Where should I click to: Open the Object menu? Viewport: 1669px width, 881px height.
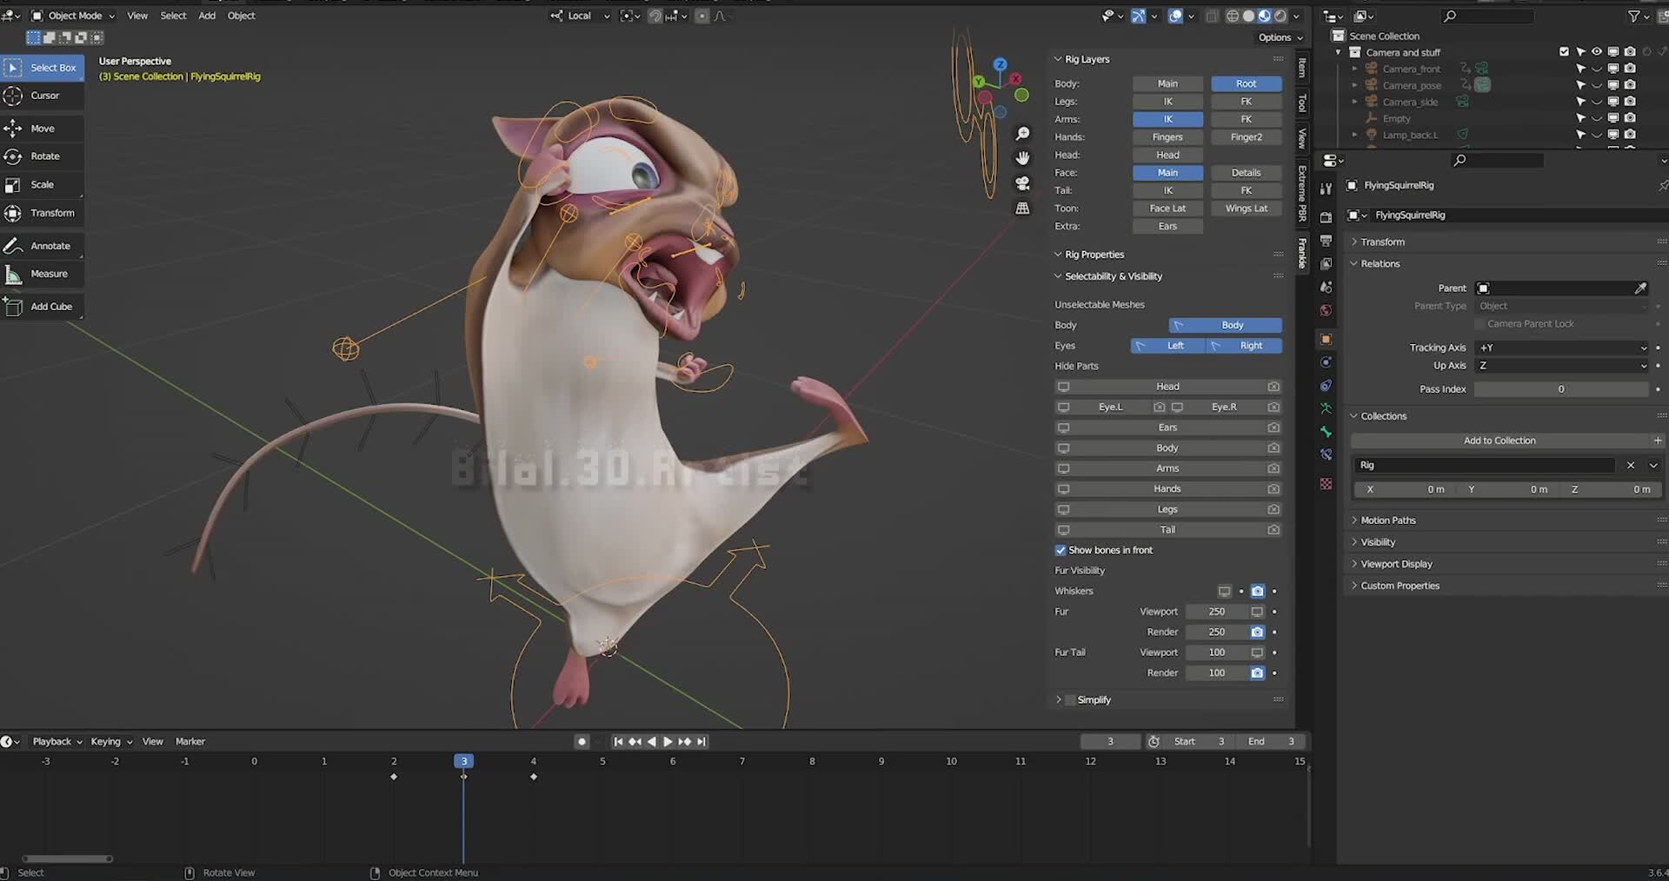point(241,16)
